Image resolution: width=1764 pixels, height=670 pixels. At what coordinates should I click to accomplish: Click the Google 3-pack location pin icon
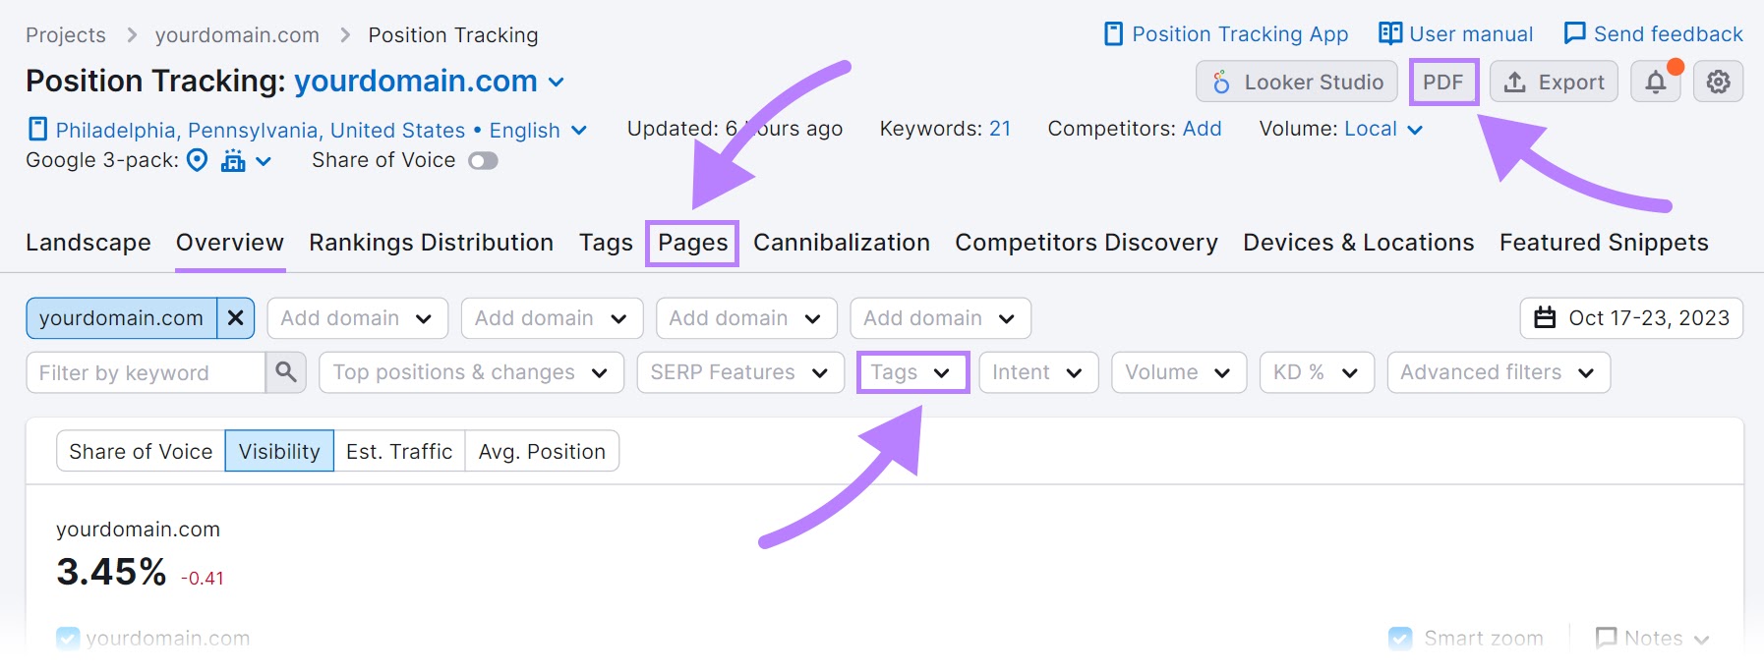click(198, 160)
